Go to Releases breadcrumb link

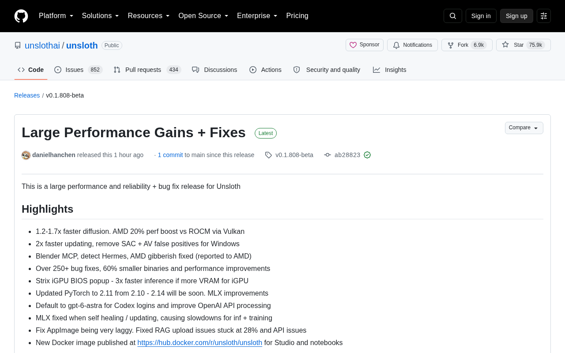(x=27, y=95)
